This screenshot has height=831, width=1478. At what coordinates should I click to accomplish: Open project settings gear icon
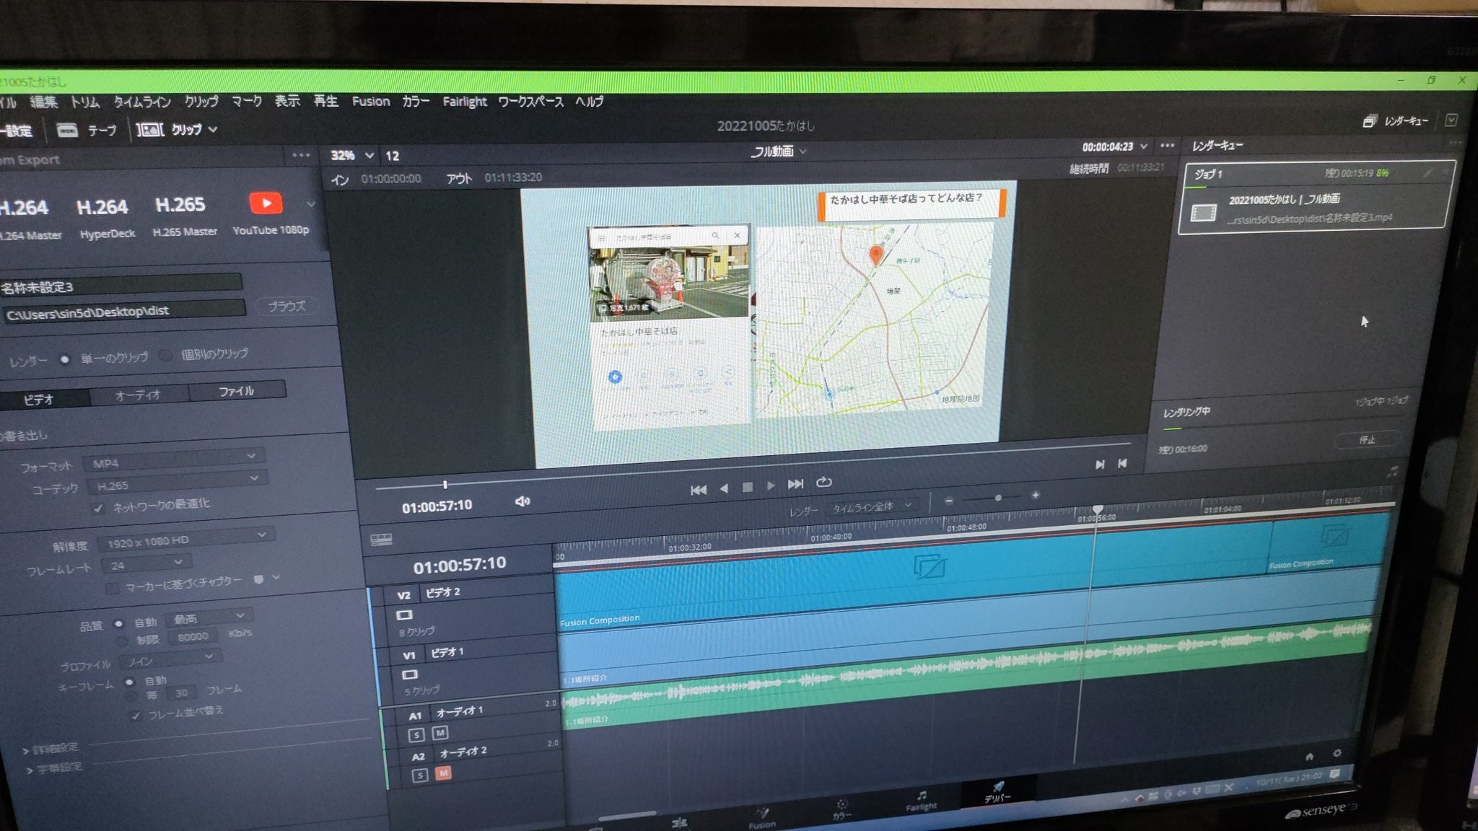click(x=1337, y=752)
